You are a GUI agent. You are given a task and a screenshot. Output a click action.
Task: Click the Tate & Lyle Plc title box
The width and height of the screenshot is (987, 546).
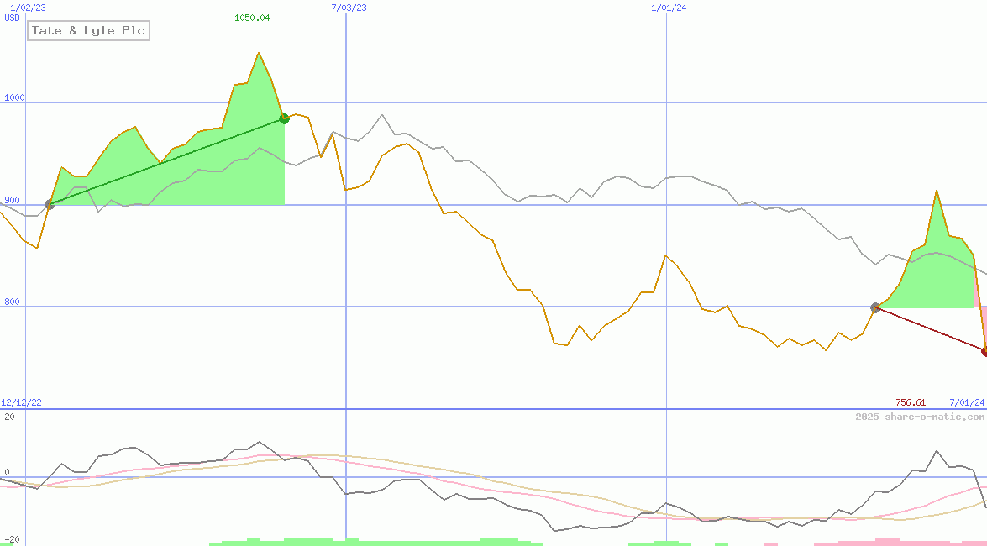tap(88, 30)
